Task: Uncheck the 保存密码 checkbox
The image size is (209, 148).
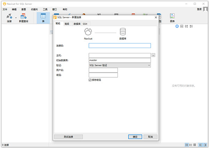Action: pos(90,80)
